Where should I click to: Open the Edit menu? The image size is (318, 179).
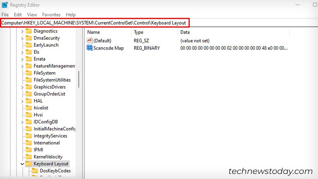(x=18, y=15)
